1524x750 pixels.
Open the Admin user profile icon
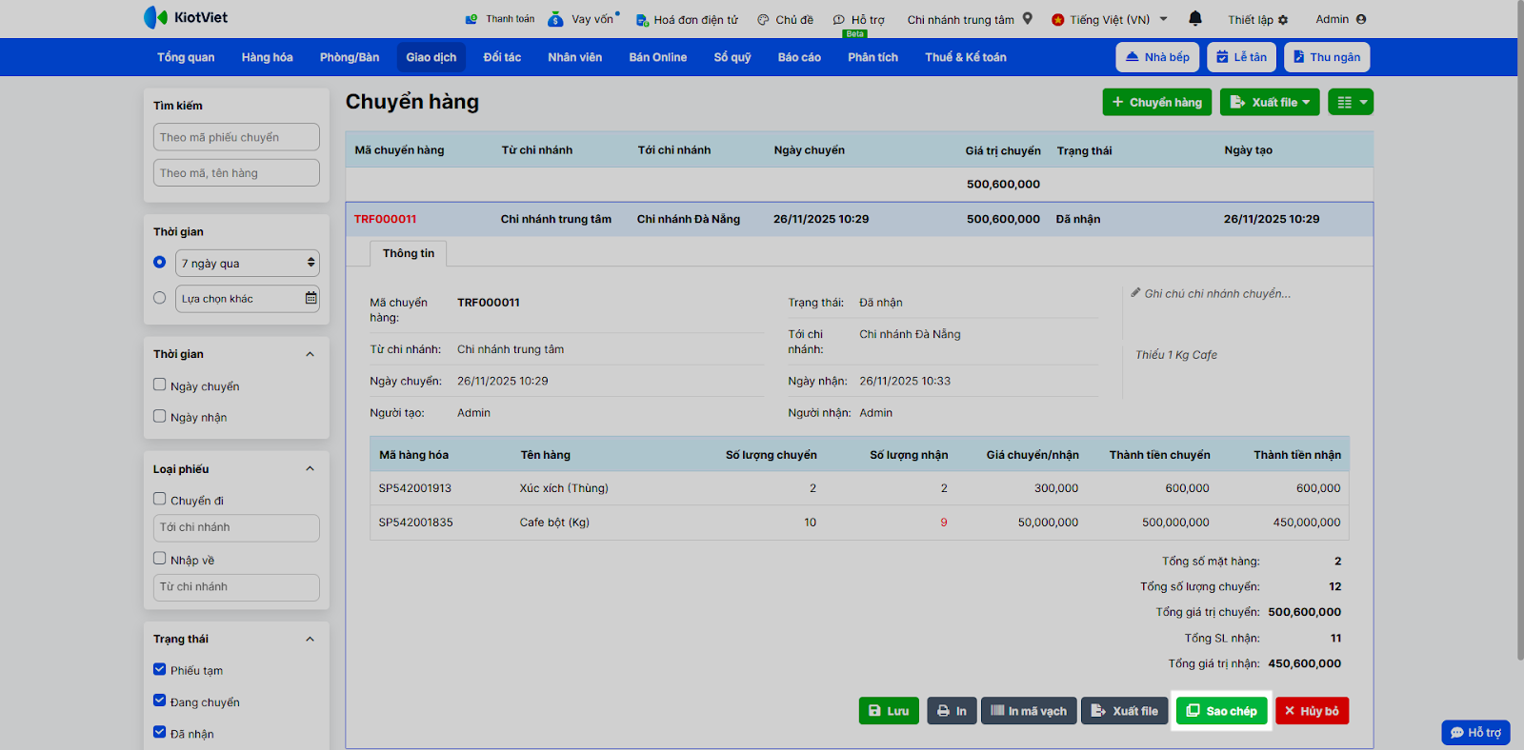[1361, 19]
